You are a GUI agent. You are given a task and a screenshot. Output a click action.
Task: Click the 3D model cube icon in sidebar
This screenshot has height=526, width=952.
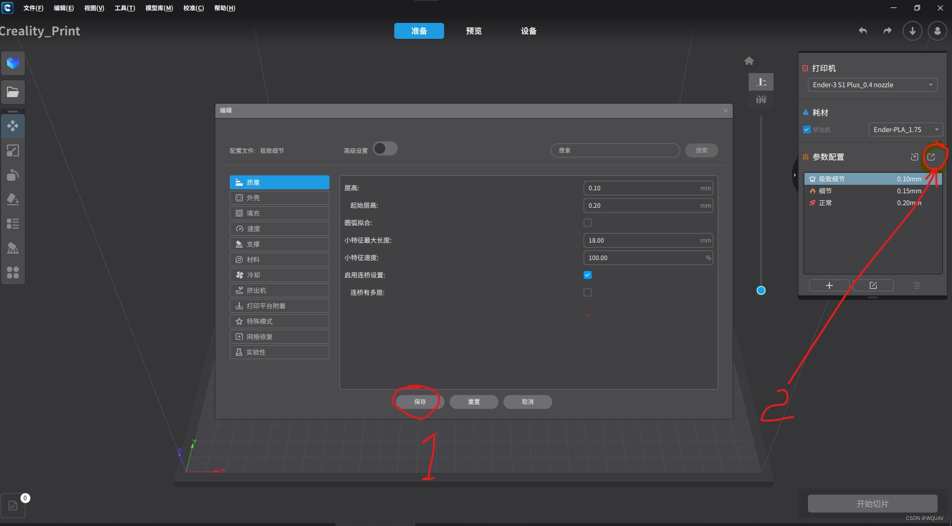pyautogui.click(x=13, y=63)
